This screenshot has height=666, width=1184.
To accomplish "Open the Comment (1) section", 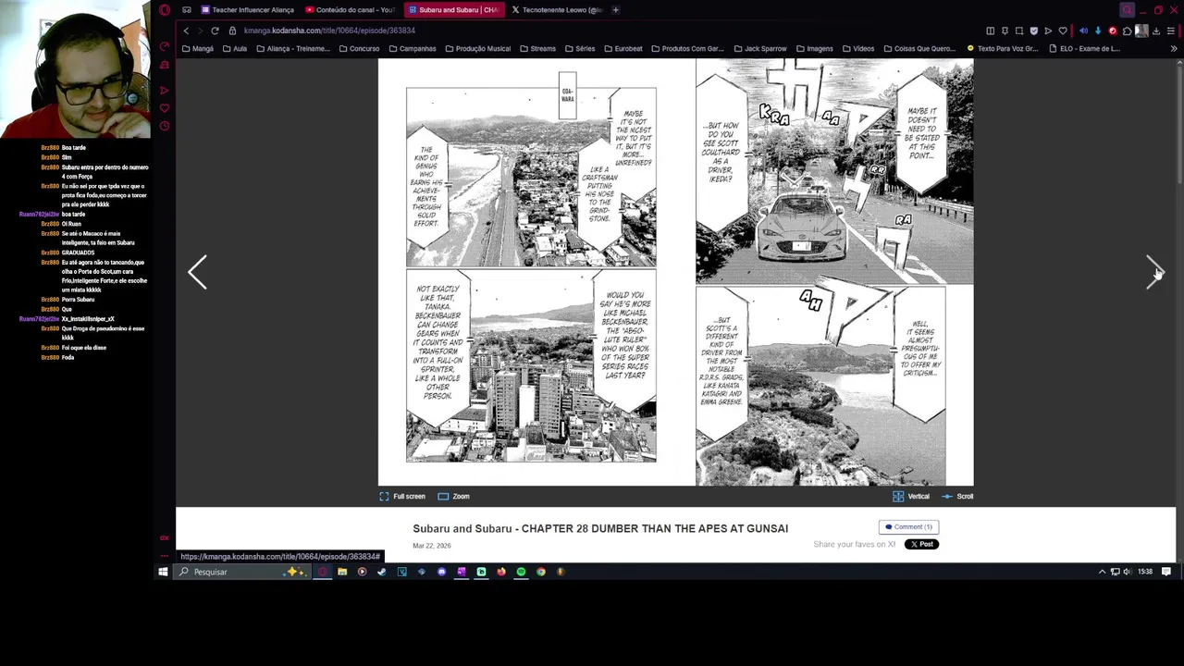I will click(908, 527).
